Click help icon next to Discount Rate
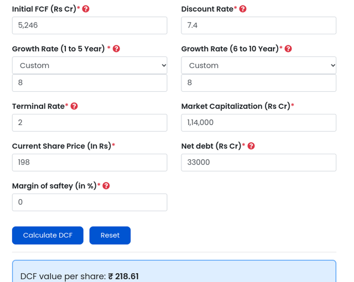 pyautogui.click(x=243, y=9)
